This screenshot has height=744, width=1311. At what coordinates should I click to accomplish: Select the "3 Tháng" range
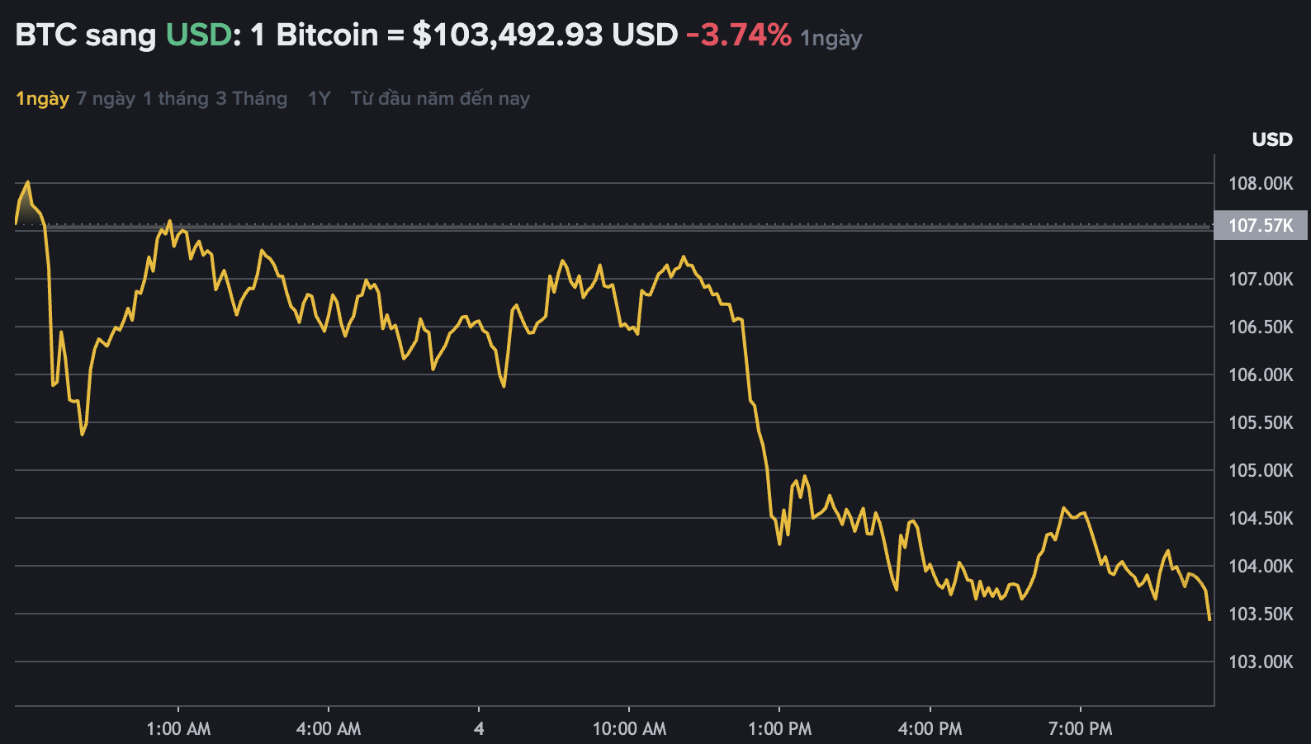(248, 98)
